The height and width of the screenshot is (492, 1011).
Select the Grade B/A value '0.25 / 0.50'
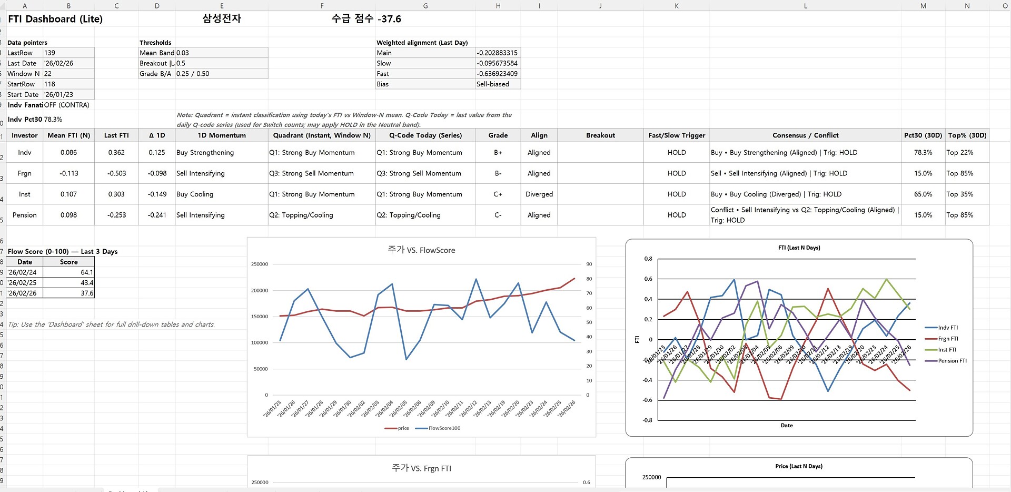coord(222,74)
